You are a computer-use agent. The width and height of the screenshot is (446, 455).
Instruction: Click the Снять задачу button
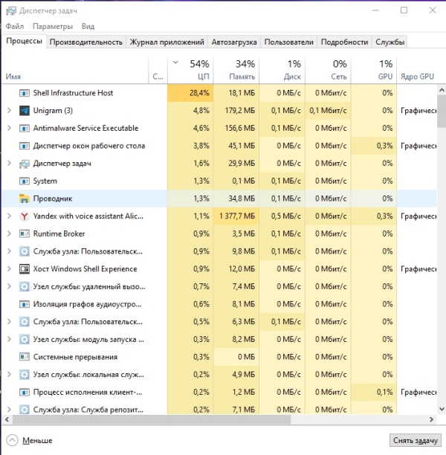pos(416,440)
